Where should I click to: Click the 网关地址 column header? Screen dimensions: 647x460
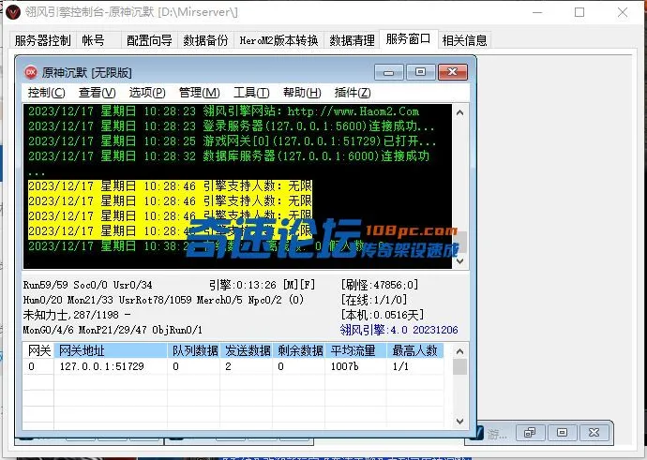click(x=111, y=350)
